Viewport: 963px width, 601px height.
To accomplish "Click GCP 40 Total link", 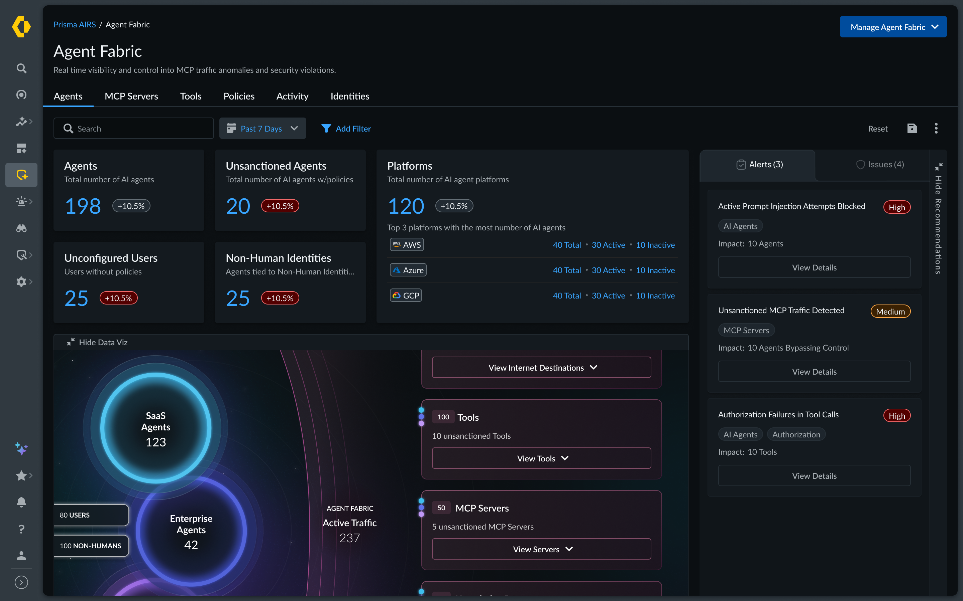I will pos(567,296).
